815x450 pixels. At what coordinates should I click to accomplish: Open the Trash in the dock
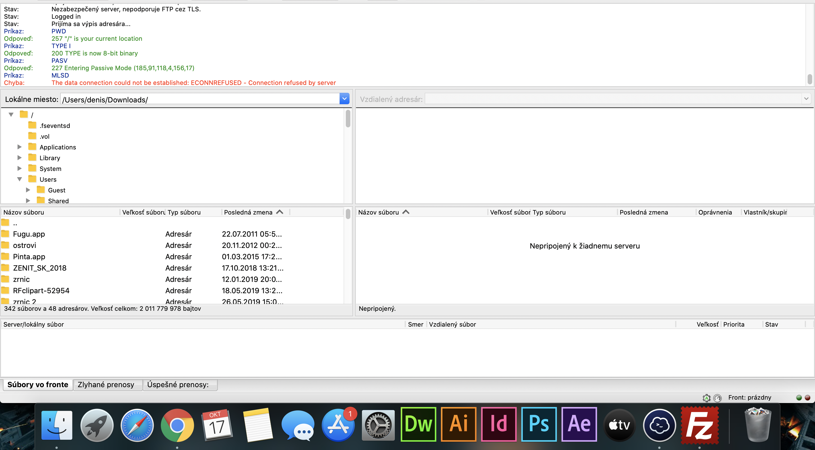[x=758, y=425]
